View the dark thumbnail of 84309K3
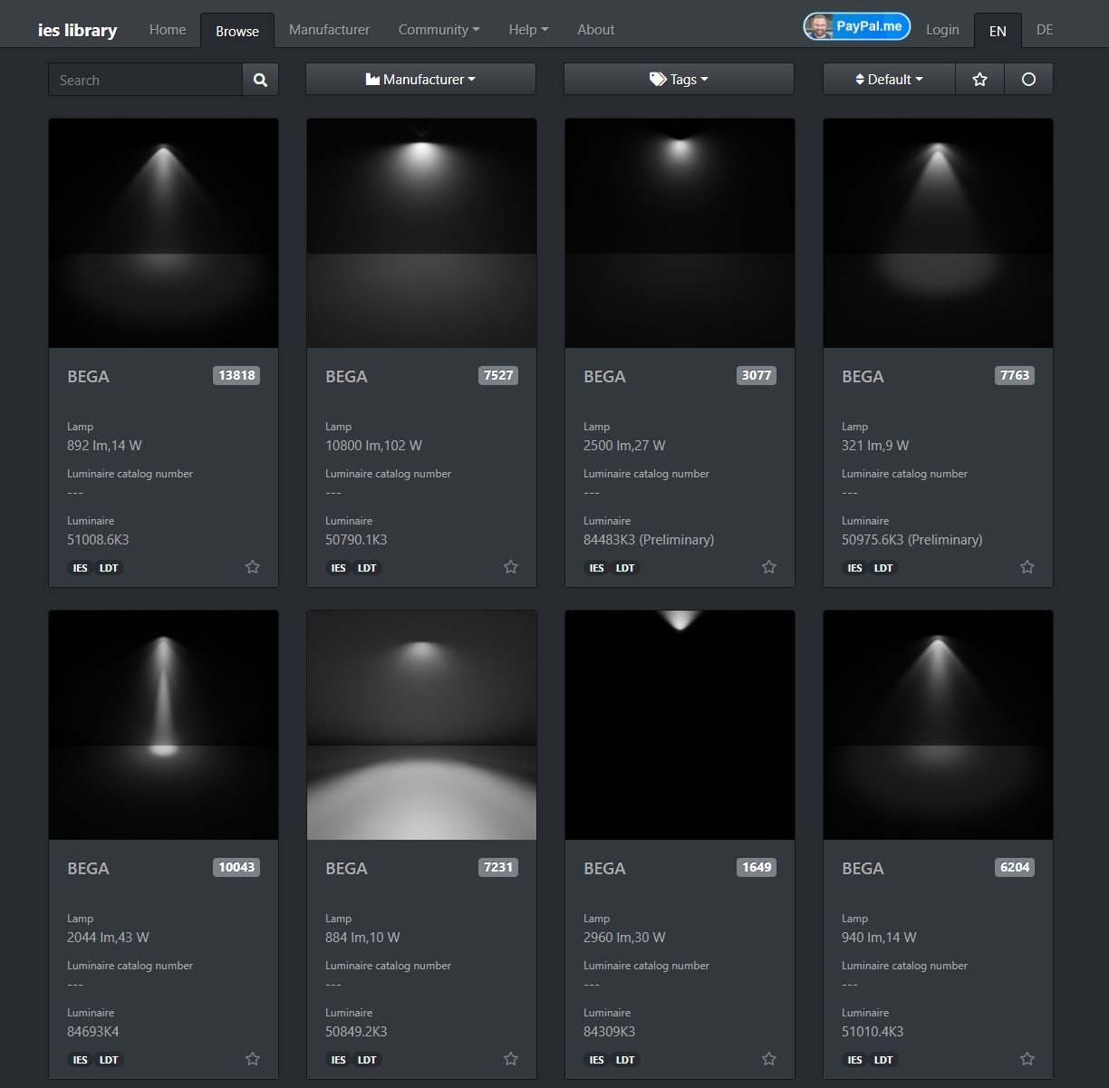This screenshot has width=1109, height=1088. [680, 725]
